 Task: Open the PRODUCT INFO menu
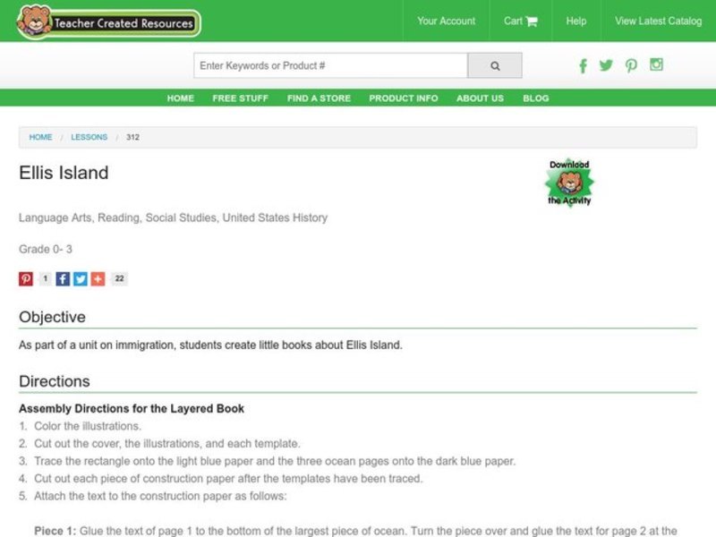click(x=403, y=98)
